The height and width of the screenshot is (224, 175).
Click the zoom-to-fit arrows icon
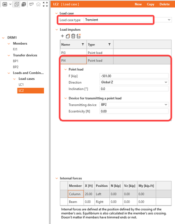45,4
